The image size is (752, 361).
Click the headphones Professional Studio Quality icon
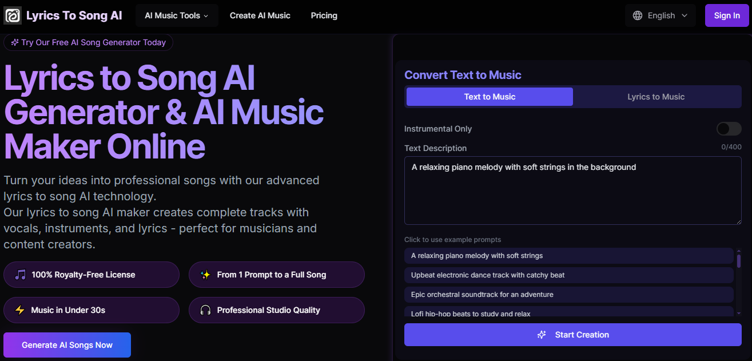[205, 310]
